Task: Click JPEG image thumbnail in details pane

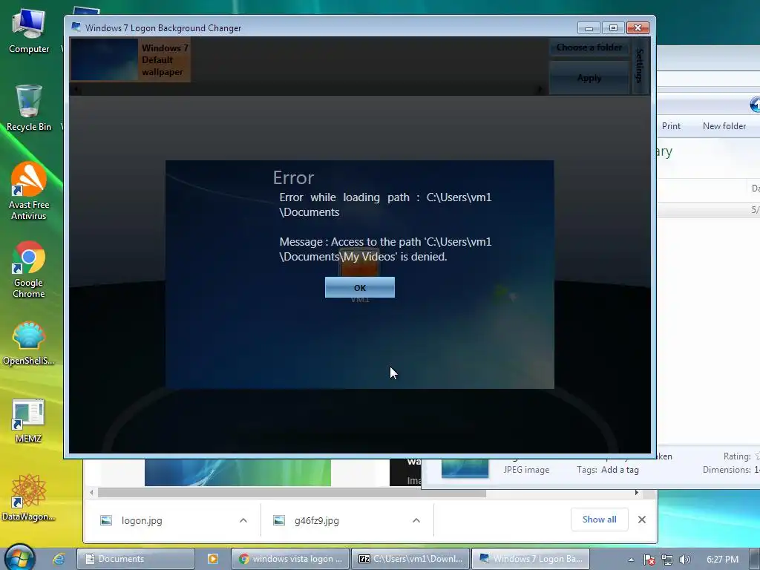Action: click(x=465, y=468)
